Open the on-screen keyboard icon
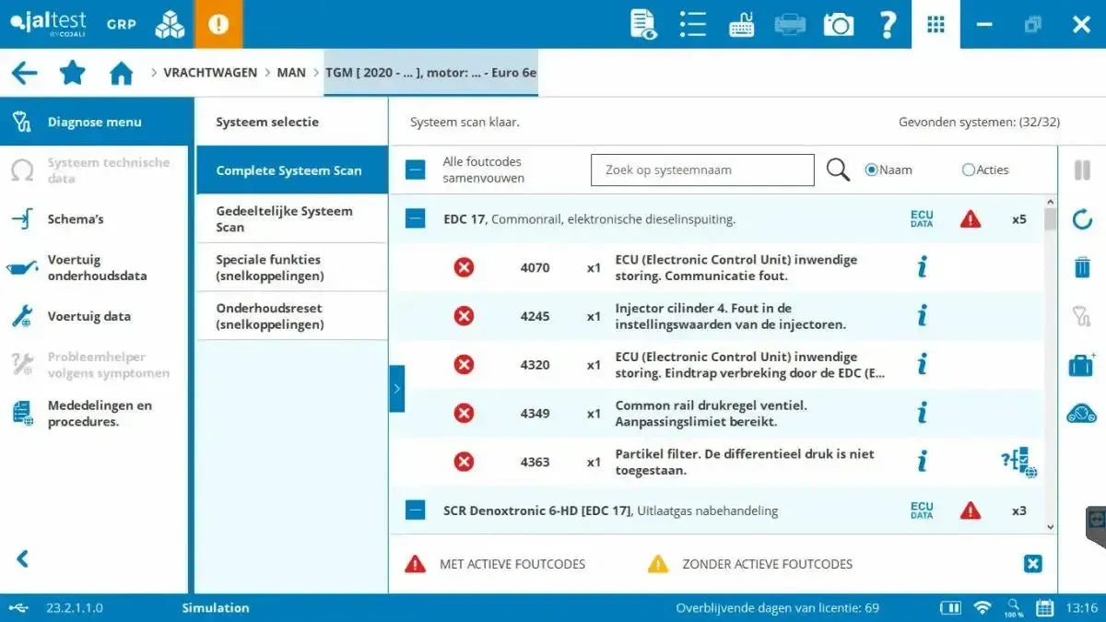 (x=741, y=24)
